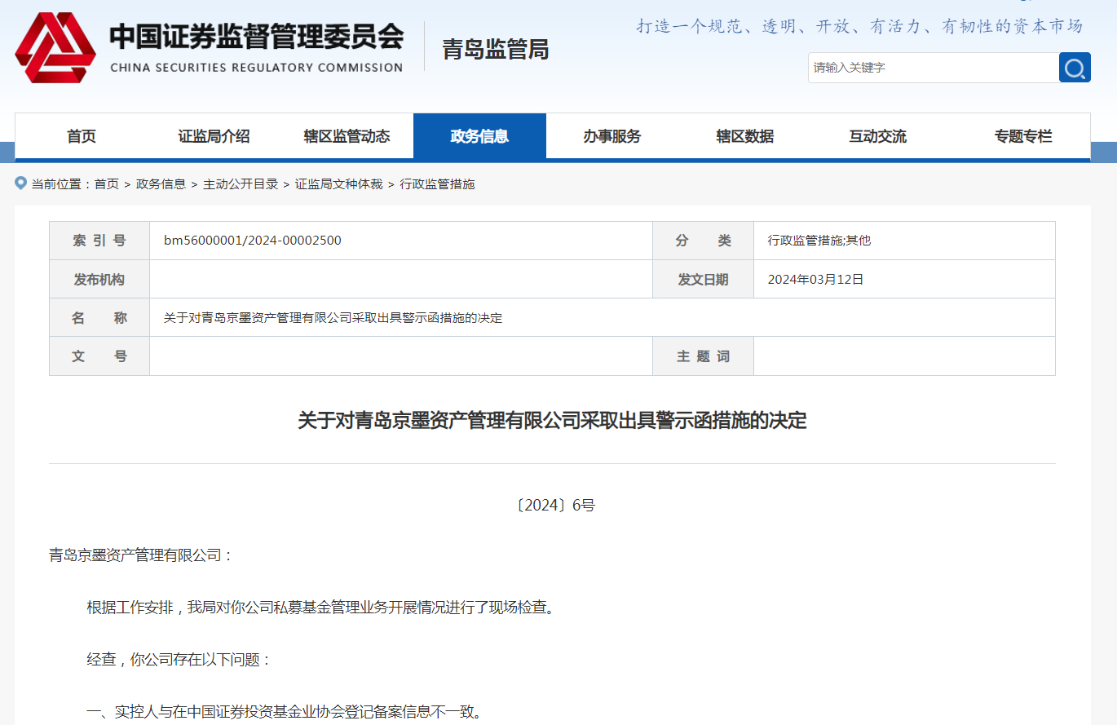Type in the keyword search input field
This screenshot has height=725, width=1117.
933,68
